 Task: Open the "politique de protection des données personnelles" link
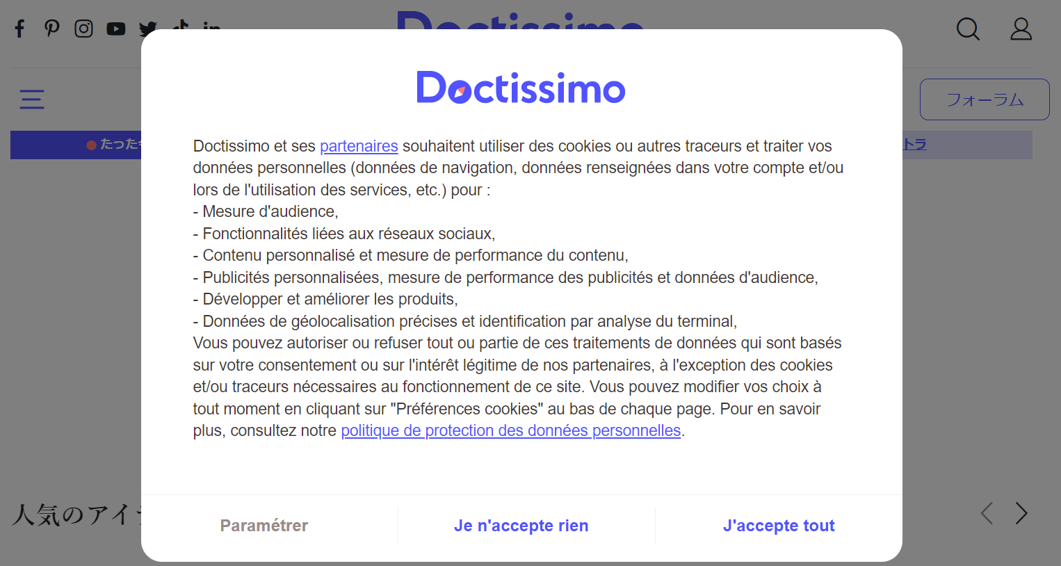(x=510, y=430)
